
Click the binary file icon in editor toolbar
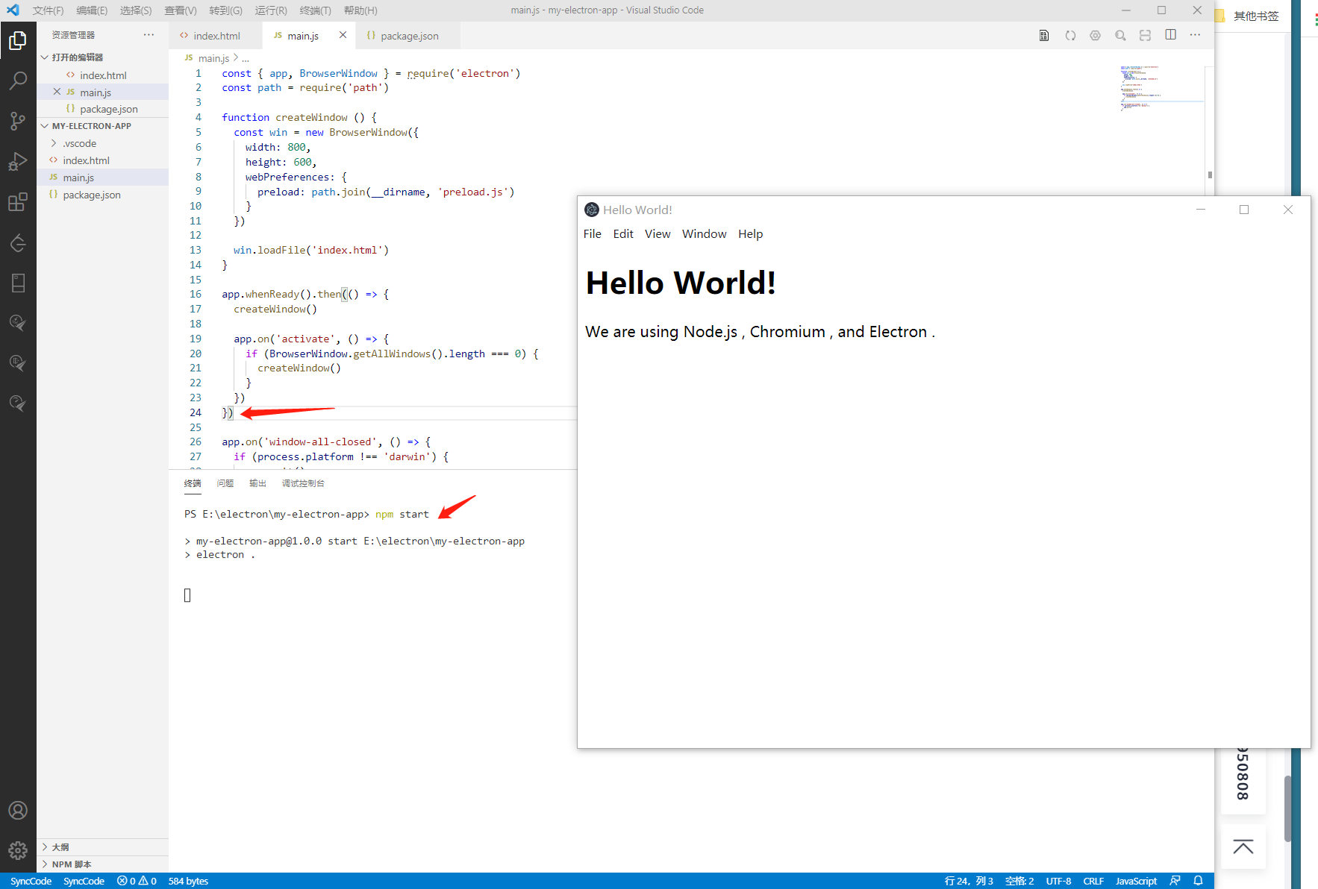(x=1044, y=35)
